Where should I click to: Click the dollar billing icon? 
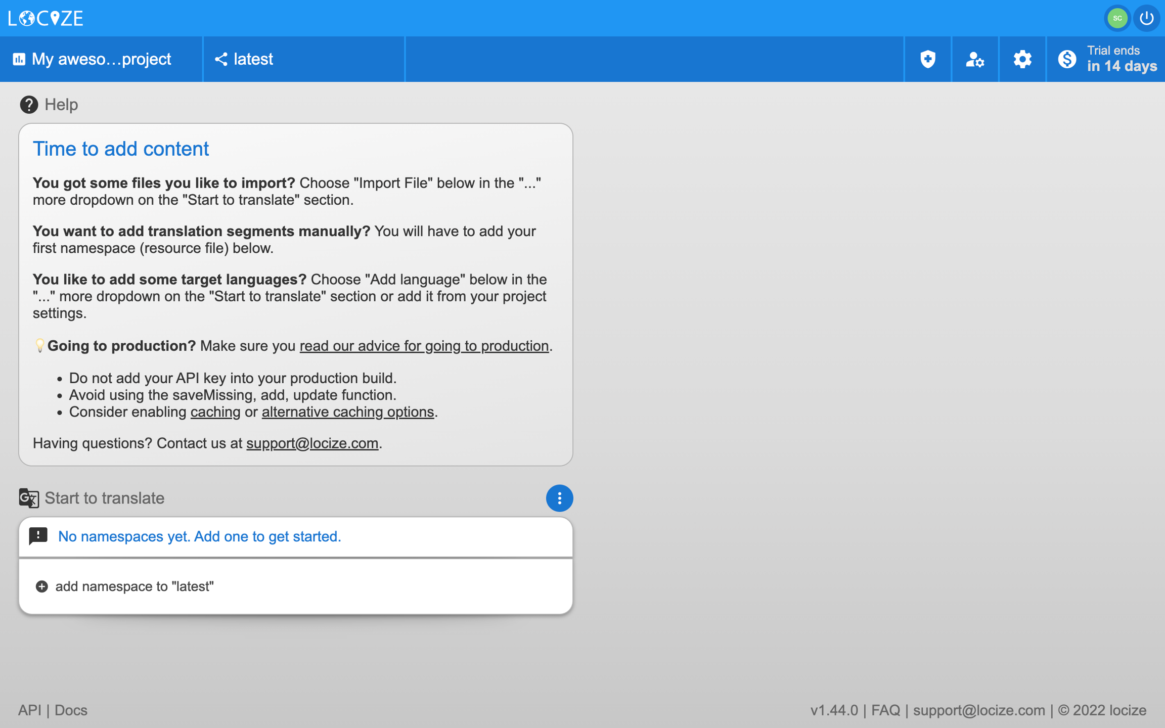click(1067, 59)
